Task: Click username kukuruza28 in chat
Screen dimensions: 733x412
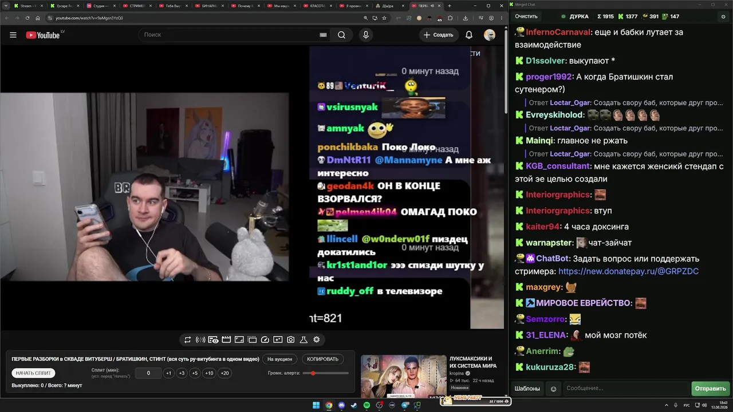Action: pyautogui.click(x=550, y=367)
